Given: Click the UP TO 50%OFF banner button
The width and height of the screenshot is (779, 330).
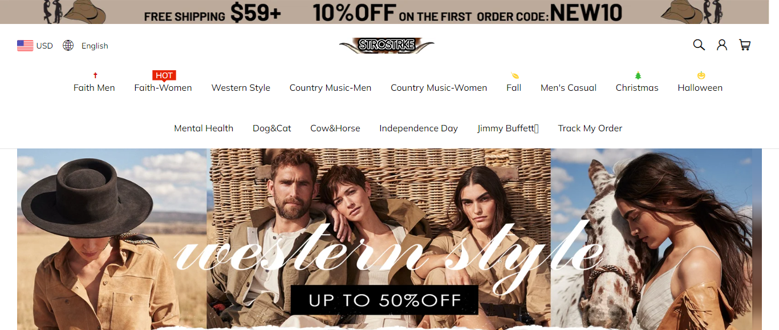Looking at the screenshot, I should point(384,300).
